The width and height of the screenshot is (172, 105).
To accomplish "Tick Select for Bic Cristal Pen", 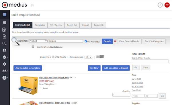I will (41, 88).
